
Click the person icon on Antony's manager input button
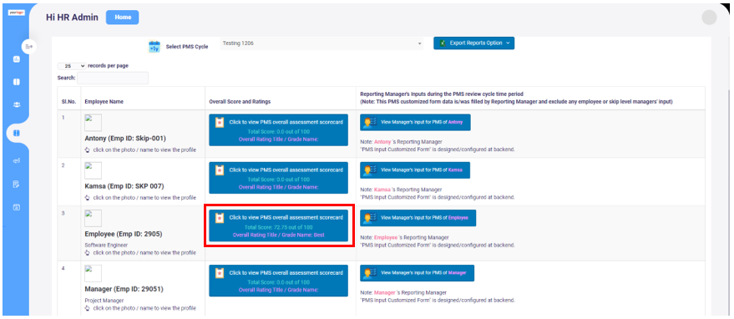(370, 123)
